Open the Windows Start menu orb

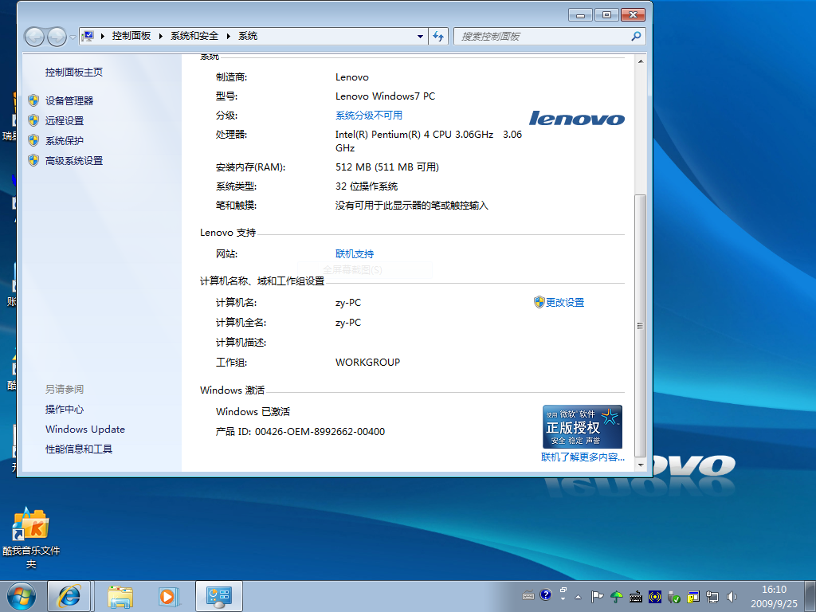click(x=22, y=596)
